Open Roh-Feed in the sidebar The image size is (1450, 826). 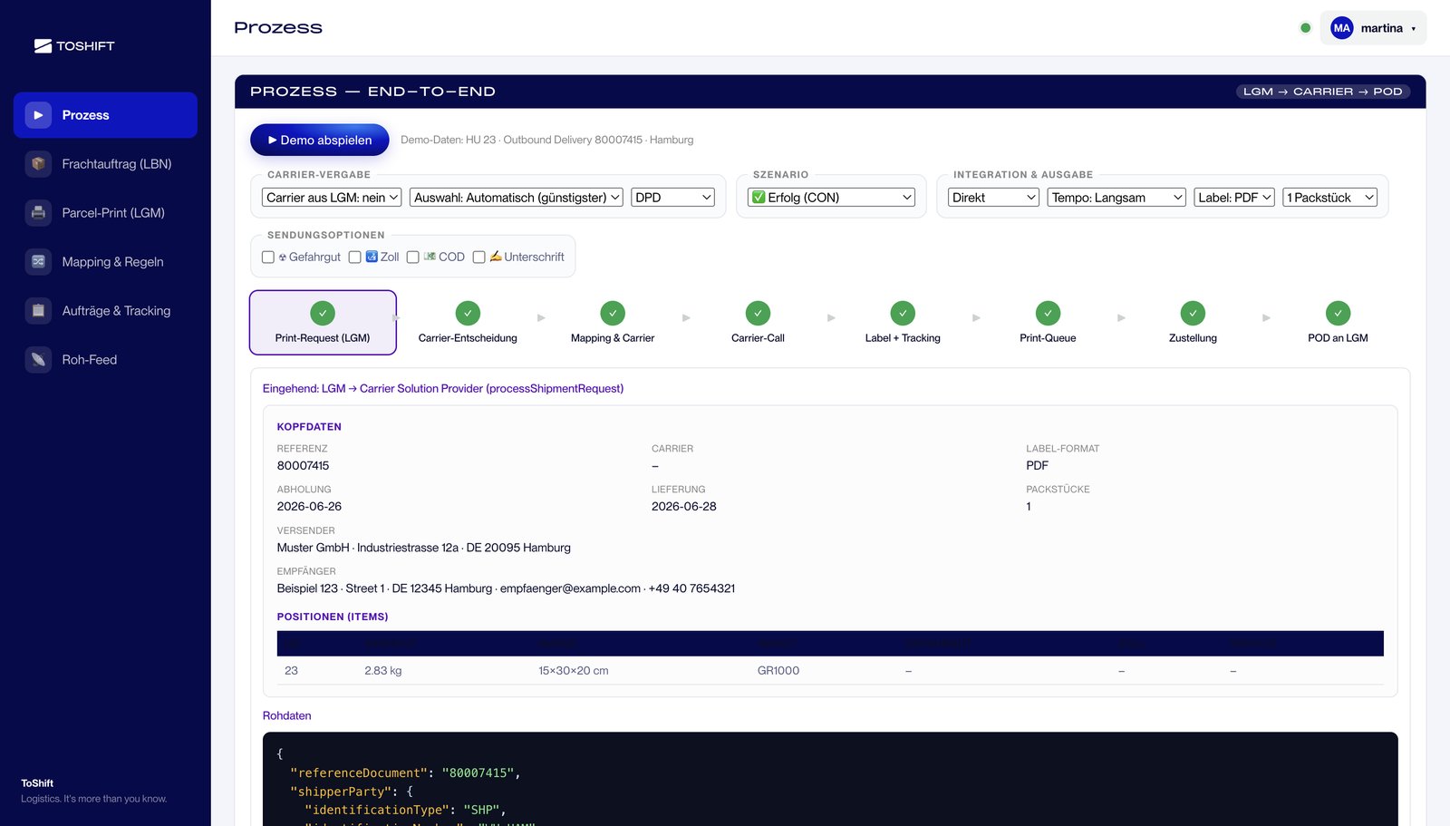(x=105, y=360)
